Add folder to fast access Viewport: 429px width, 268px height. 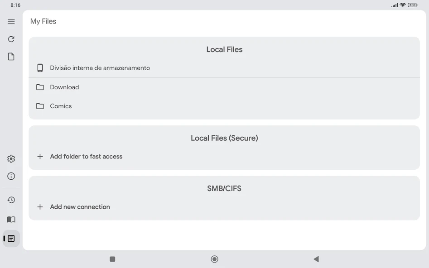pos(86,156)
